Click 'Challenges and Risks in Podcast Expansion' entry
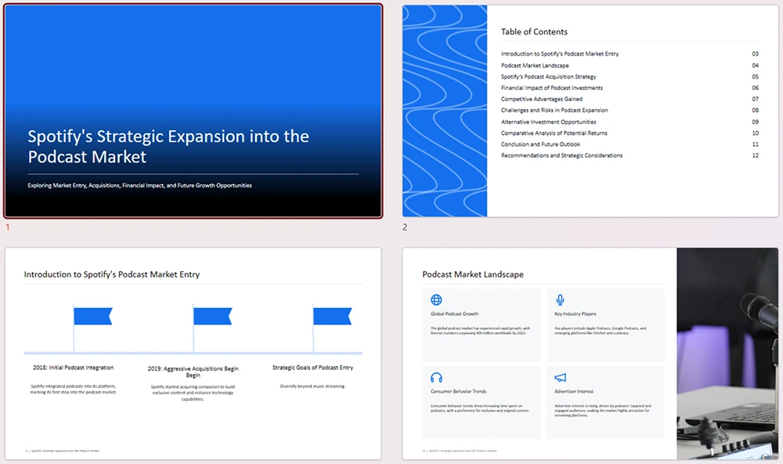 click(x=554, y=110)
